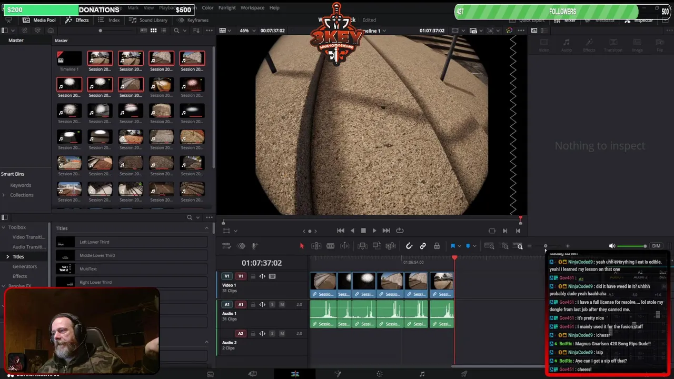This screenshot has height=379, width=674.
Task: Solo the Audio 2 track
Action: (272, 333)
